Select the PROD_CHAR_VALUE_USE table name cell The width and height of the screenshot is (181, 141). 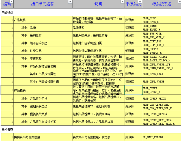point(161,66)
